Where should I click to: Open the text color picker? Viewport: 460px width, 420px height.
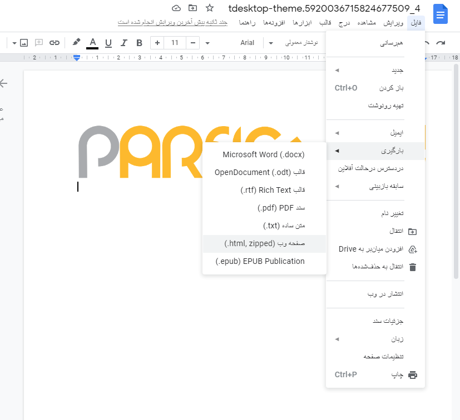92,43
